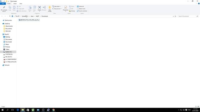Image resolution: width=200 pixels, height=112 pixels.
Task: Click the Properties icon
Action: (x=66, y=7)
